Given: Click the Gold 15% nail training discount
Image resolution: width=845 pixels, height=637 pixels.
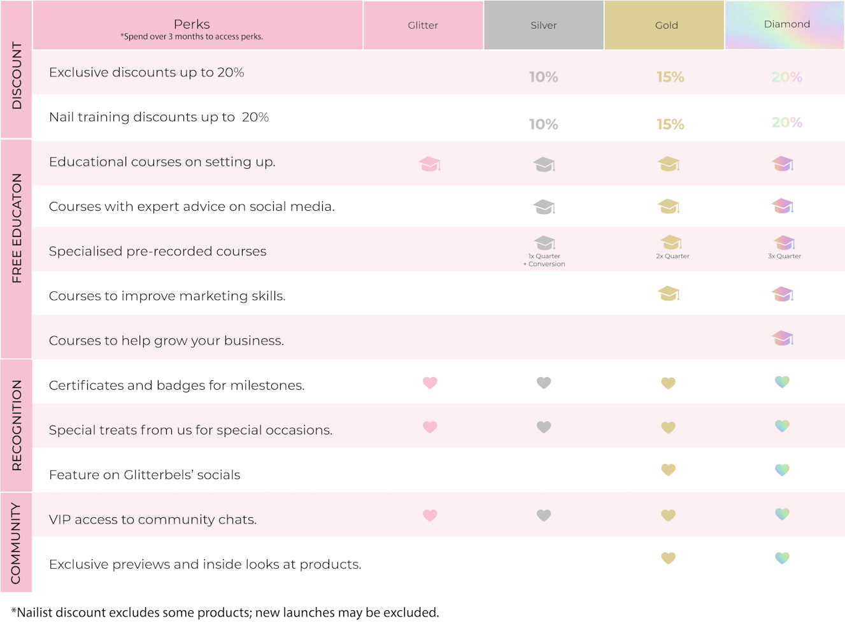Looking at the screenshot, I should click(x=671, y=124).
